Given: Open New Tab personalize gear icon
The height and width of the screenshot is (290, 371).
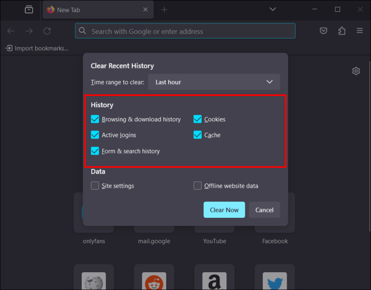Looking at the screenshot, I should (356, 71).
